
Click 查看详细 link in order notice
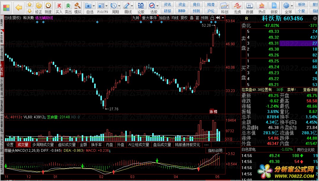point(310,90)
